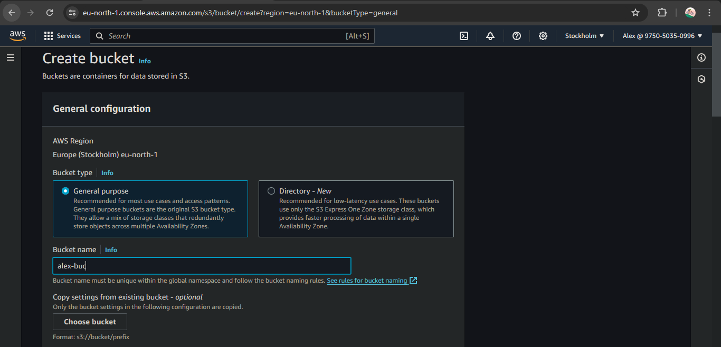Select the General purpose bucket type
The height and width of the screenshot is (347, 721).
(x=150, y=209)
